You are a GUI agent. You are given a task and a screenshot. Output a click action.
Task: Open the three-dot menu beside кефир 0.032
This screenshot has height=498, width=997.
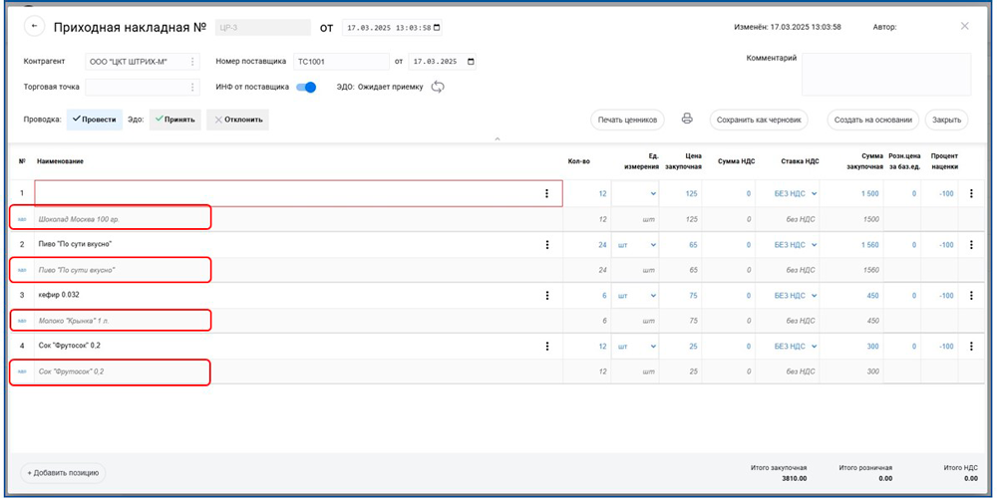point(546,296)
